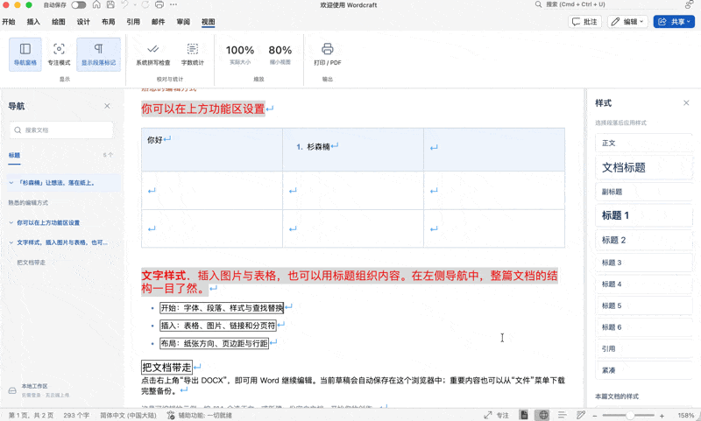
Task: Collapse the 「杉森楠」让想法 heading chevron
Action: tap(11, 183)
